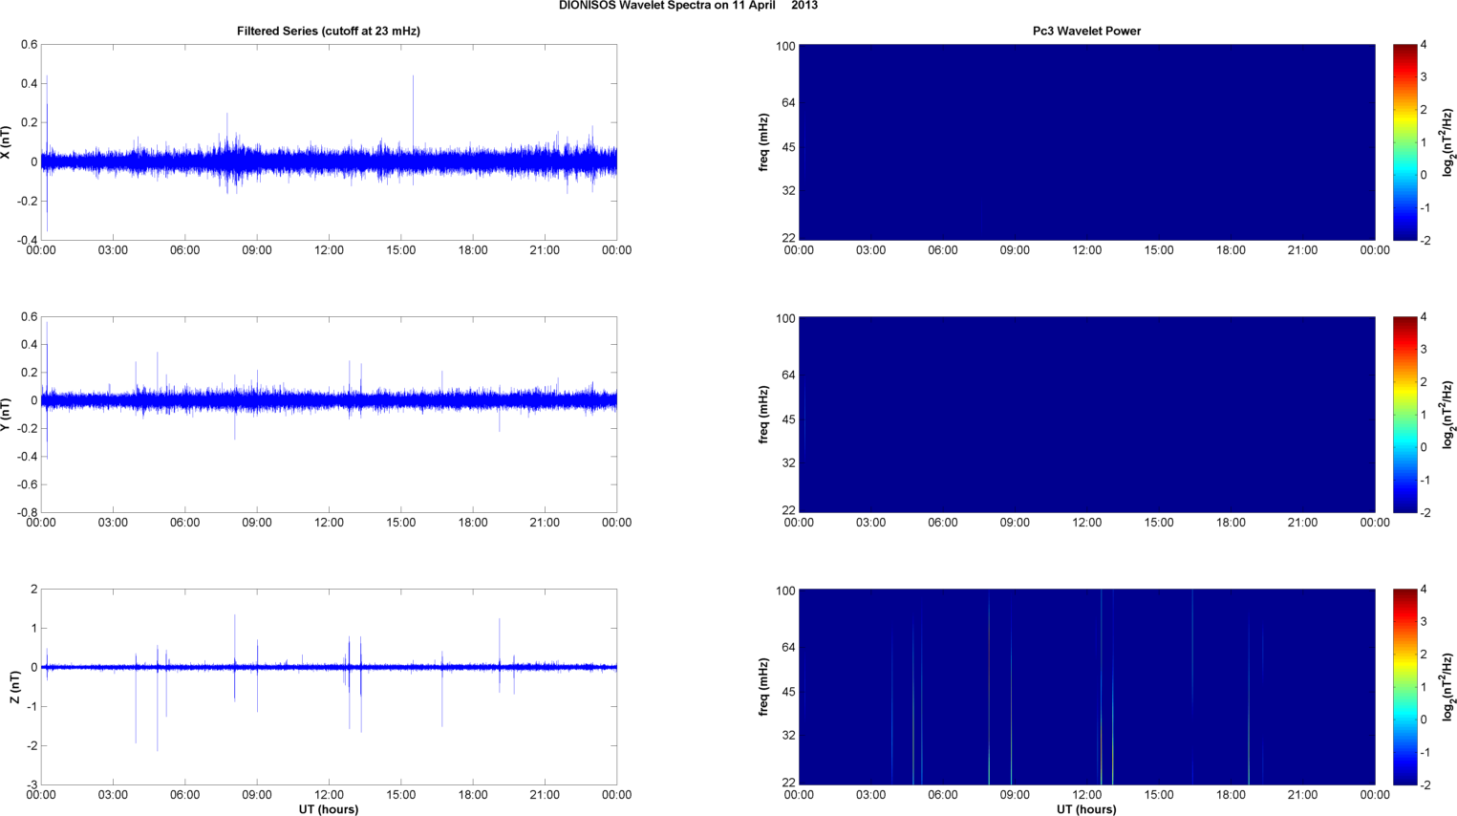Click freq (mHz) label of top wavelet panel

coord(763,142)
